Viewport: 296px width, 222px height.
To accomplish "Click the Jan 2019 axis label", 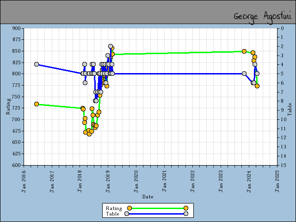I will click(108, 181).
